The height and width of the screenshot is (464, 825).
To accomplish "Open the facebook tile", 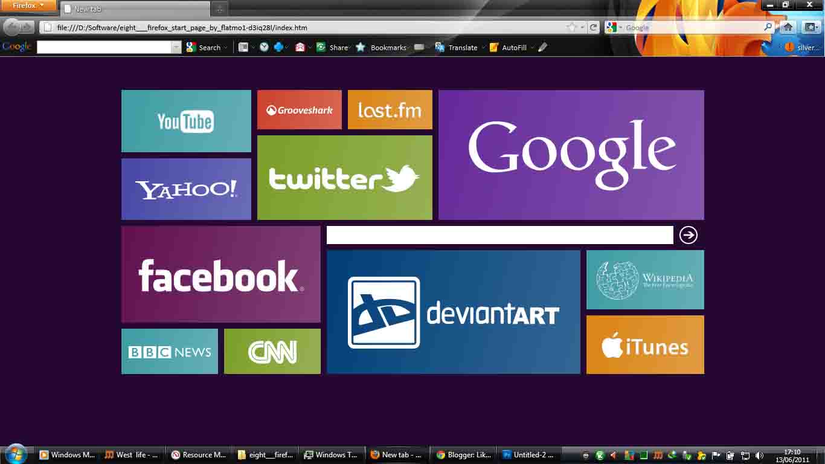I will pyautogui.click(x=221, y=274).
